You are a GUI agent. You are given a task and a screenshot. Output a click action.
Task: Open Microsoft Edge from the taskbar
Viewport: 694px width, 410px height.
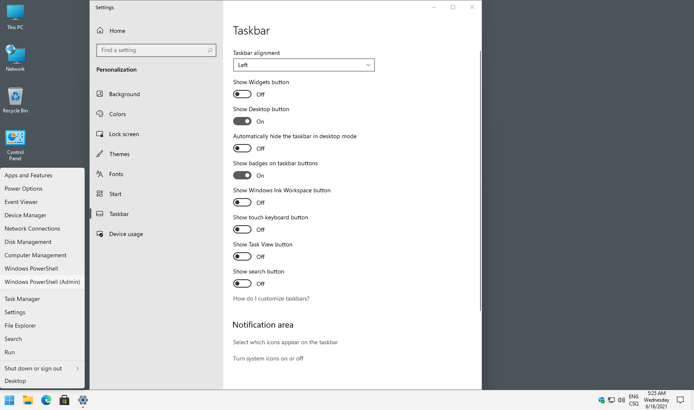(x=46, y=400)
